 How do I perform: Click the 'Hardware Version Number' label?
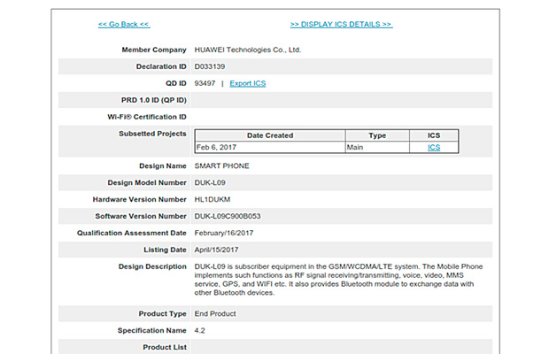click(x=139, y=199)
